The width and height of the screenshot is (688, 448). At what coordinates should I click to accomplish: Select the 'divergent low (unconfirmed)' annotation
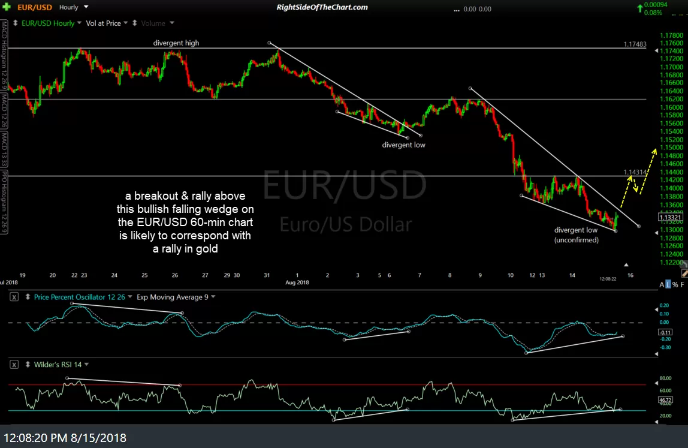click(x=576, y=235)
